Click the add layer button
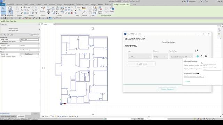The height and width of the screenshot is (125, 223). [x=142, y=64]
